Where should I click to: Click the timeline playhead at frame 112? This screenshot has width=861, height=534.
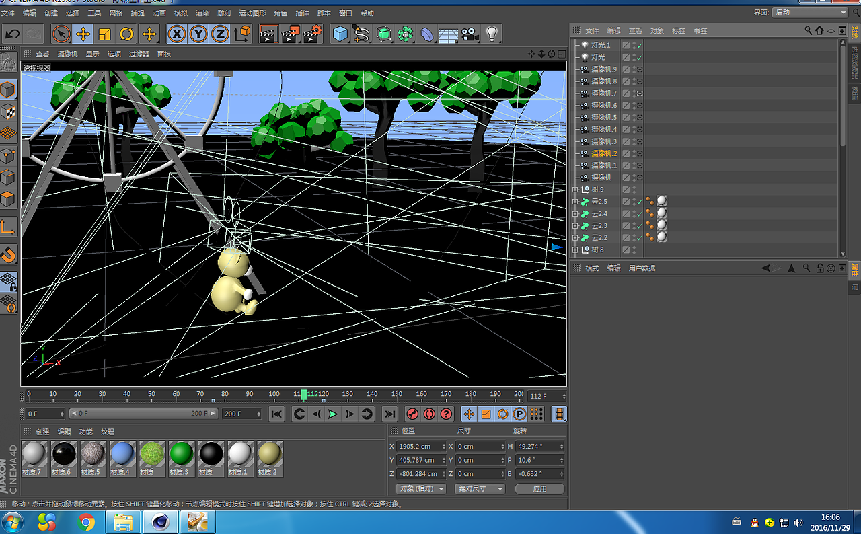pyautogui.click(x=304, y=394)
